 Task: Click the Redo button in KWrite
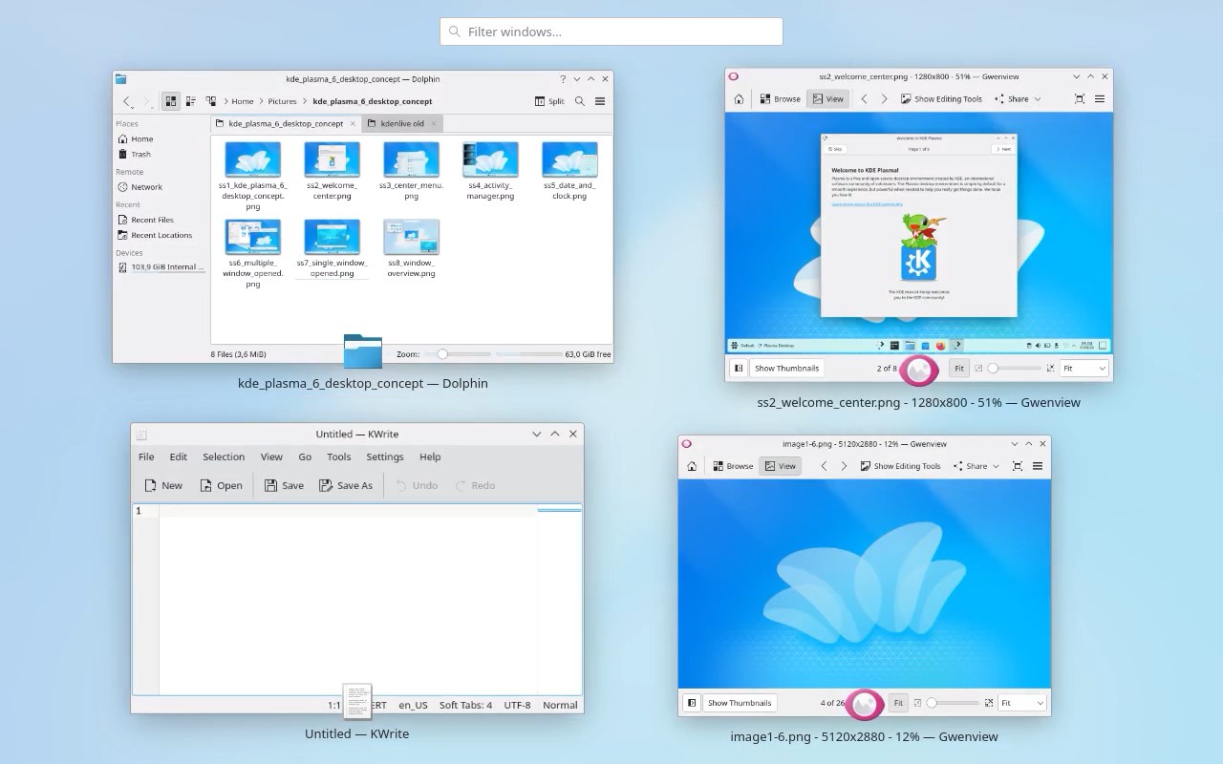click(x=475, y=485)
